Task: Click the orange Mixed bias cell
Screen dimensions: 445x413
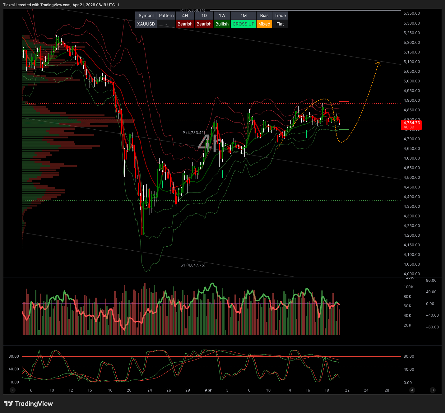Action: [264, 24]
